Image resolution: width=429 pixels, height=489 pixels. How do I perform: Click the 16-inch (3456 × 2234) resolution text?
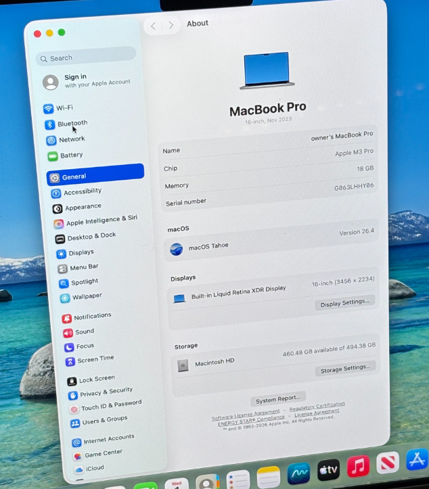(343, 281)
